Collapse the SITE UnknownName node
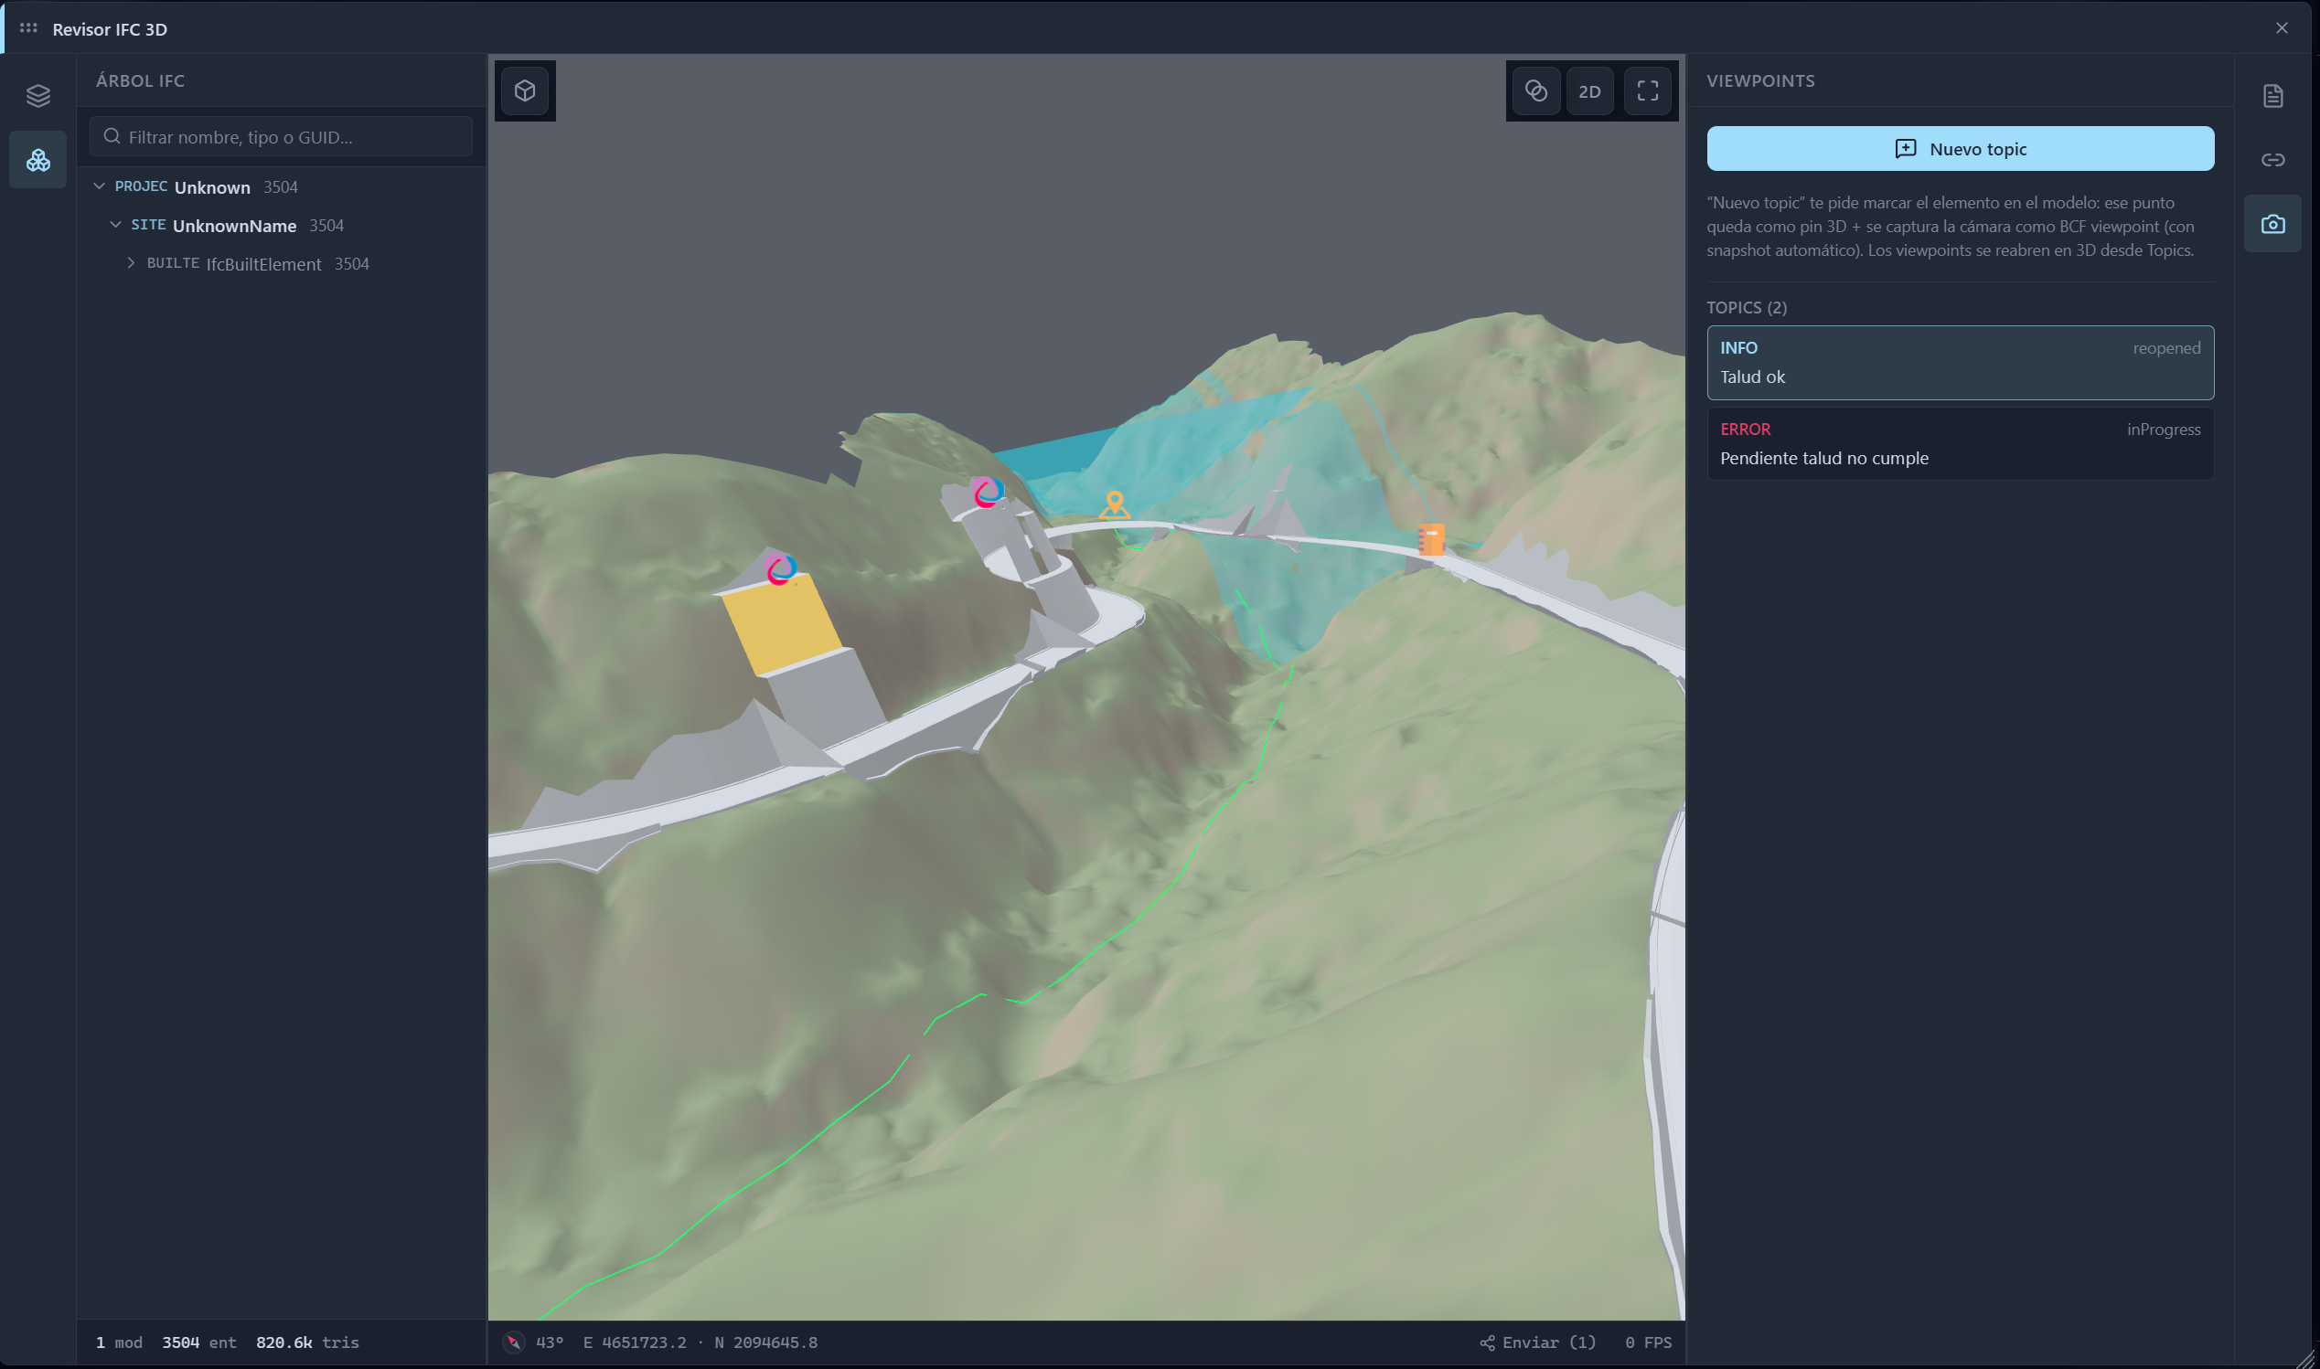 [115, 225]
